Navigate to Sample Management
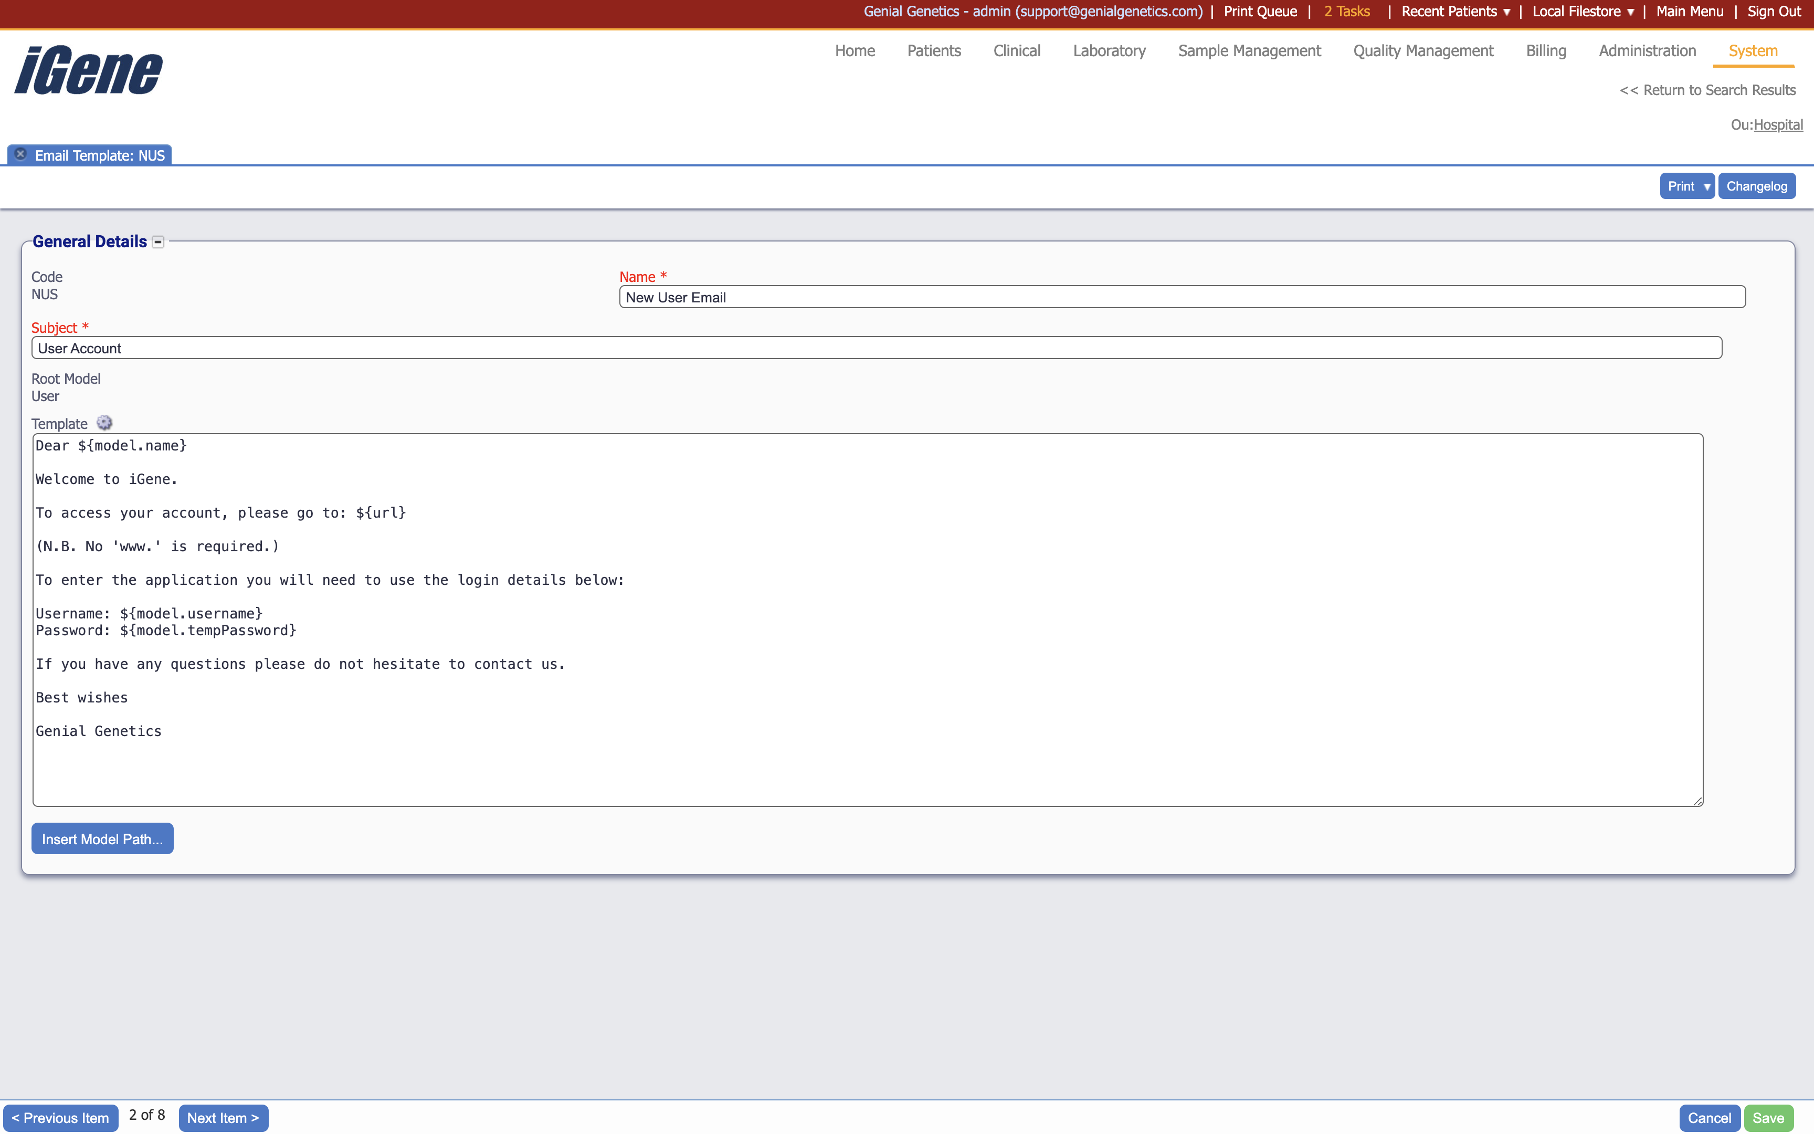This screenshot has height=1134, width=1814. (1248, 51)
